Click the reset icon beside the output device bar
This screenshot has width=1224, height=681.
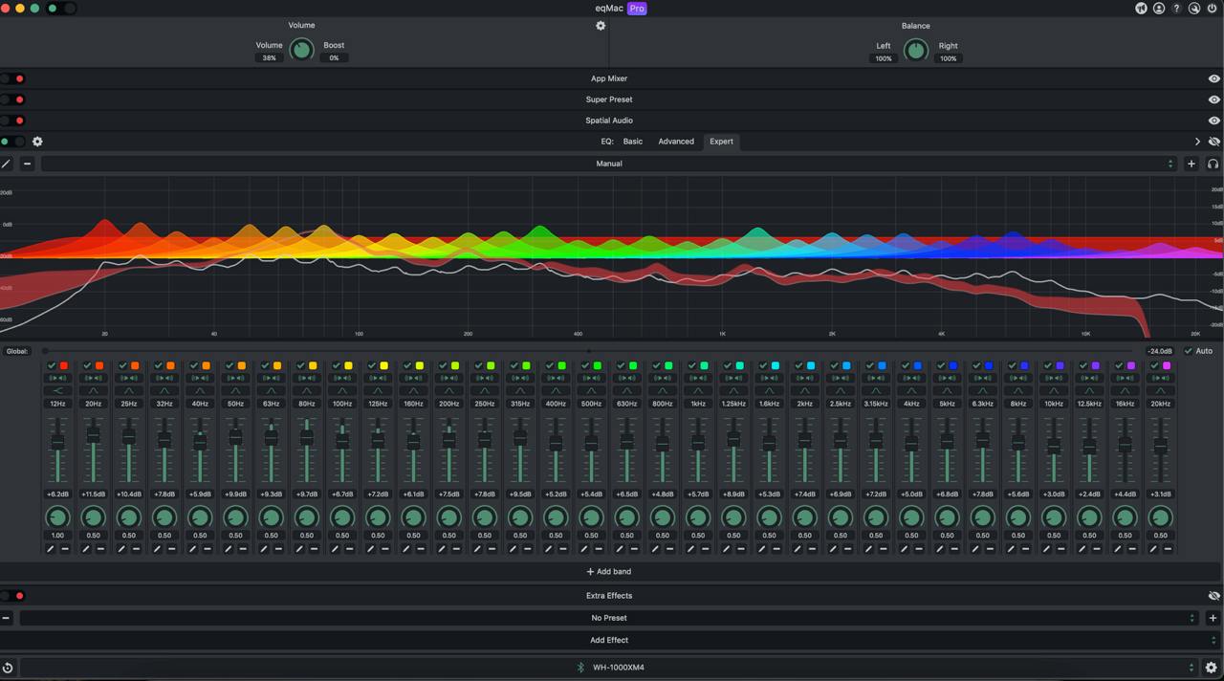coord(8,668)
